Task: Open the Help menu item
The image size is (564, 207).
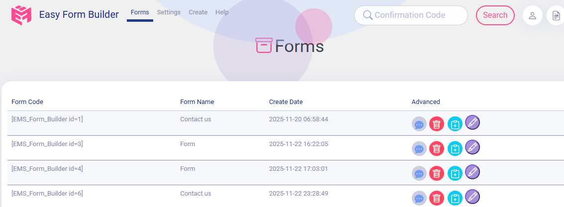Action: tap(222, 12)
